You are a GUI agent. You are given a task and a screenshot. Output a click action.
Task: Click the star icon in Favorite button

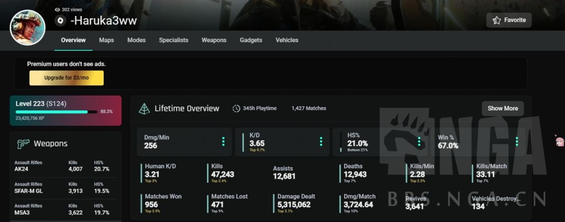[497, 20]
